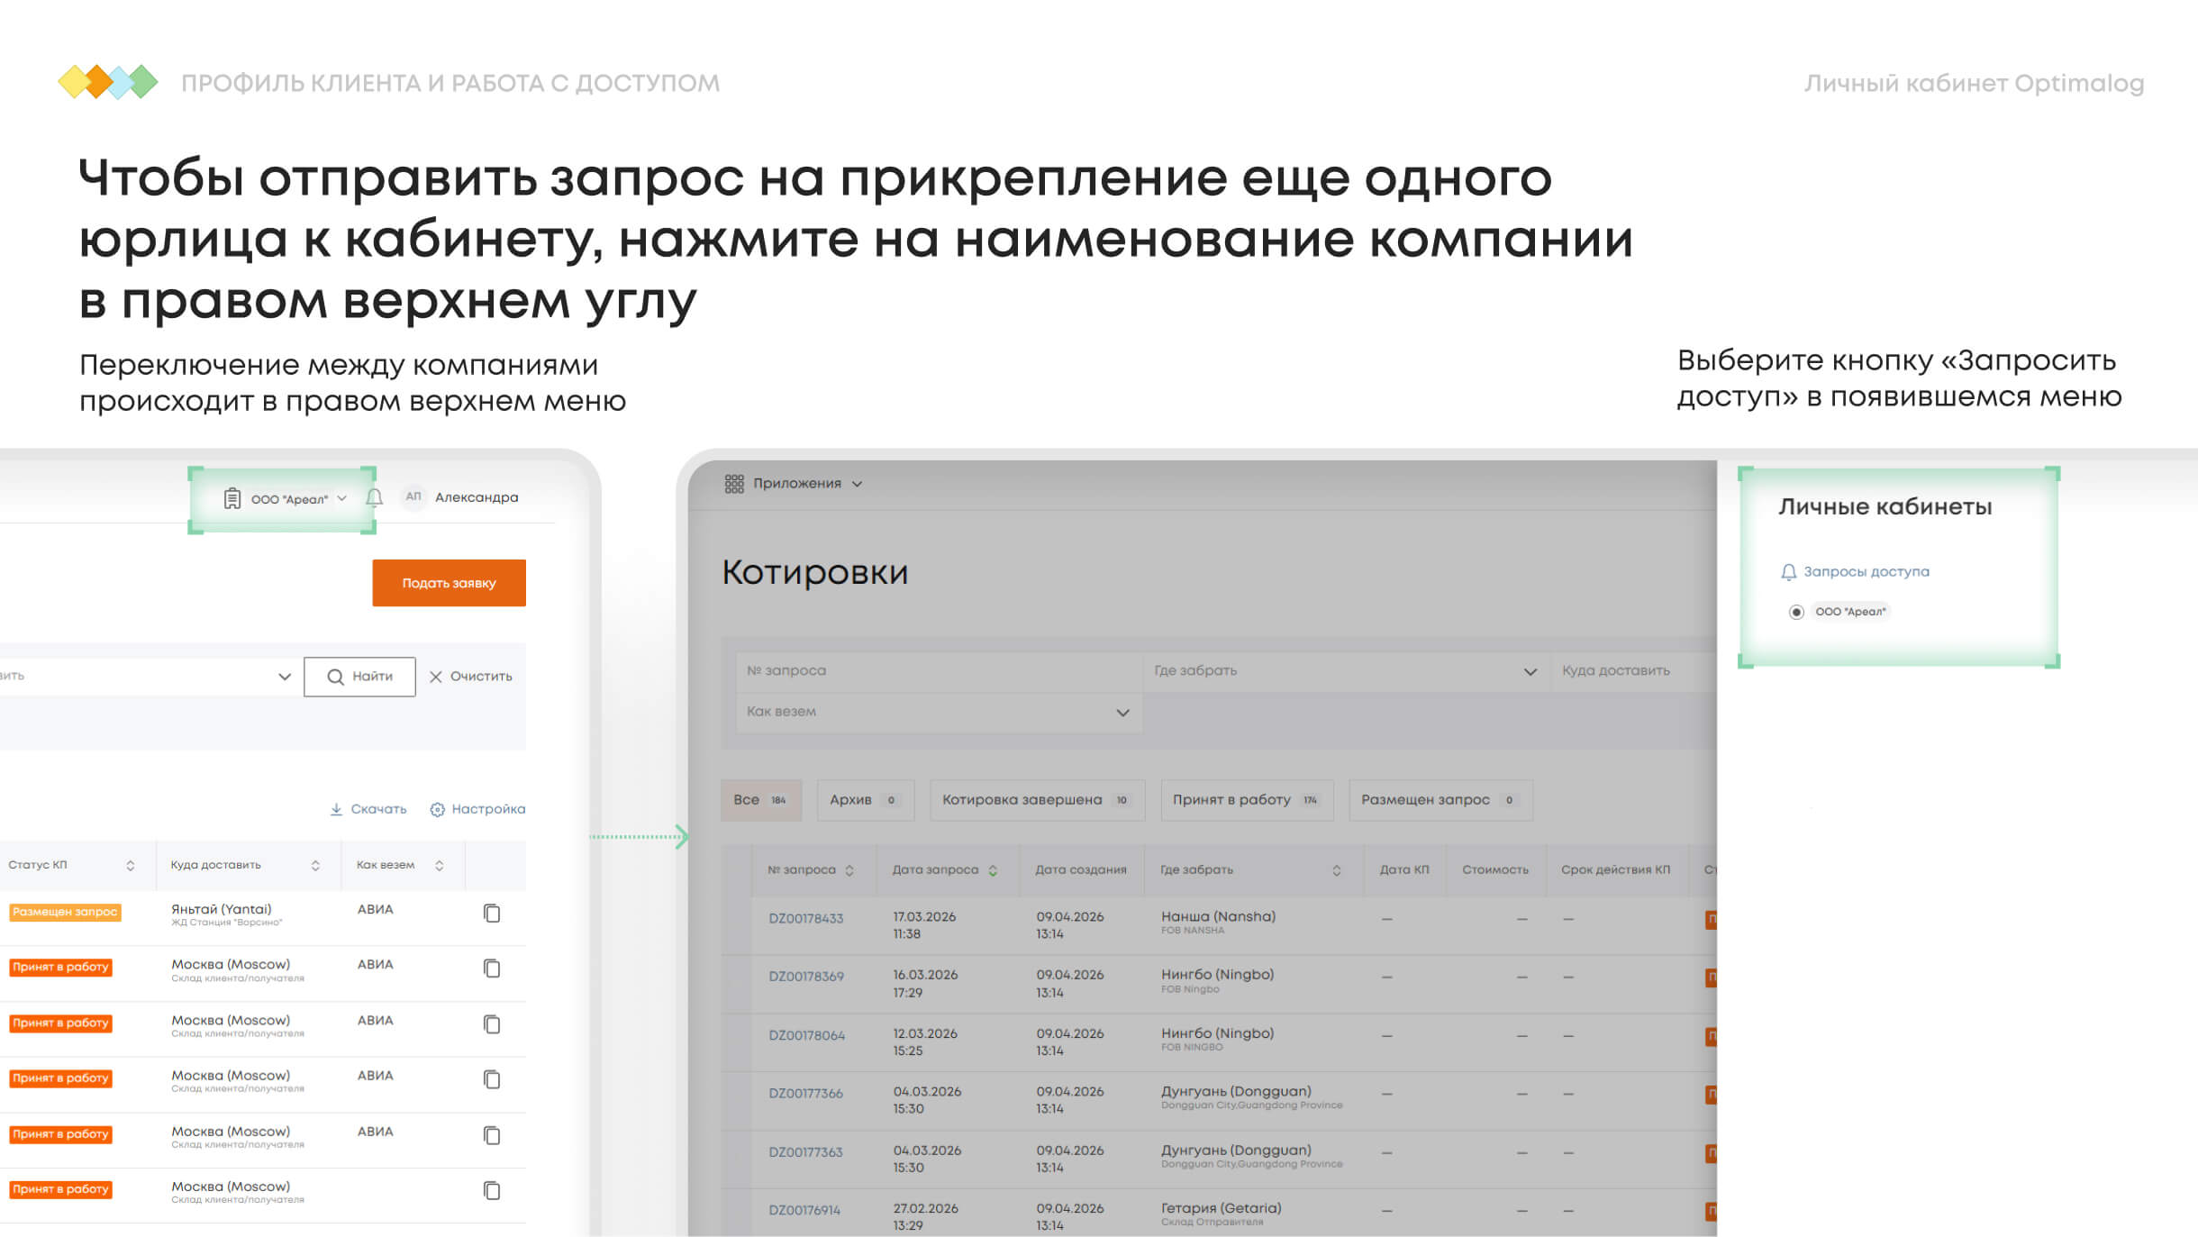Screen dimensions: 2198x1237
Task: Select the ООО "Ареал" radio button
Action: coord(1796,612)
